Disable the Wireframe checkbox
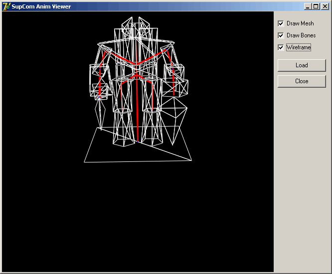The height and width of the screenshot is (274, 332). pyautogui.click(x=281, y=47)
